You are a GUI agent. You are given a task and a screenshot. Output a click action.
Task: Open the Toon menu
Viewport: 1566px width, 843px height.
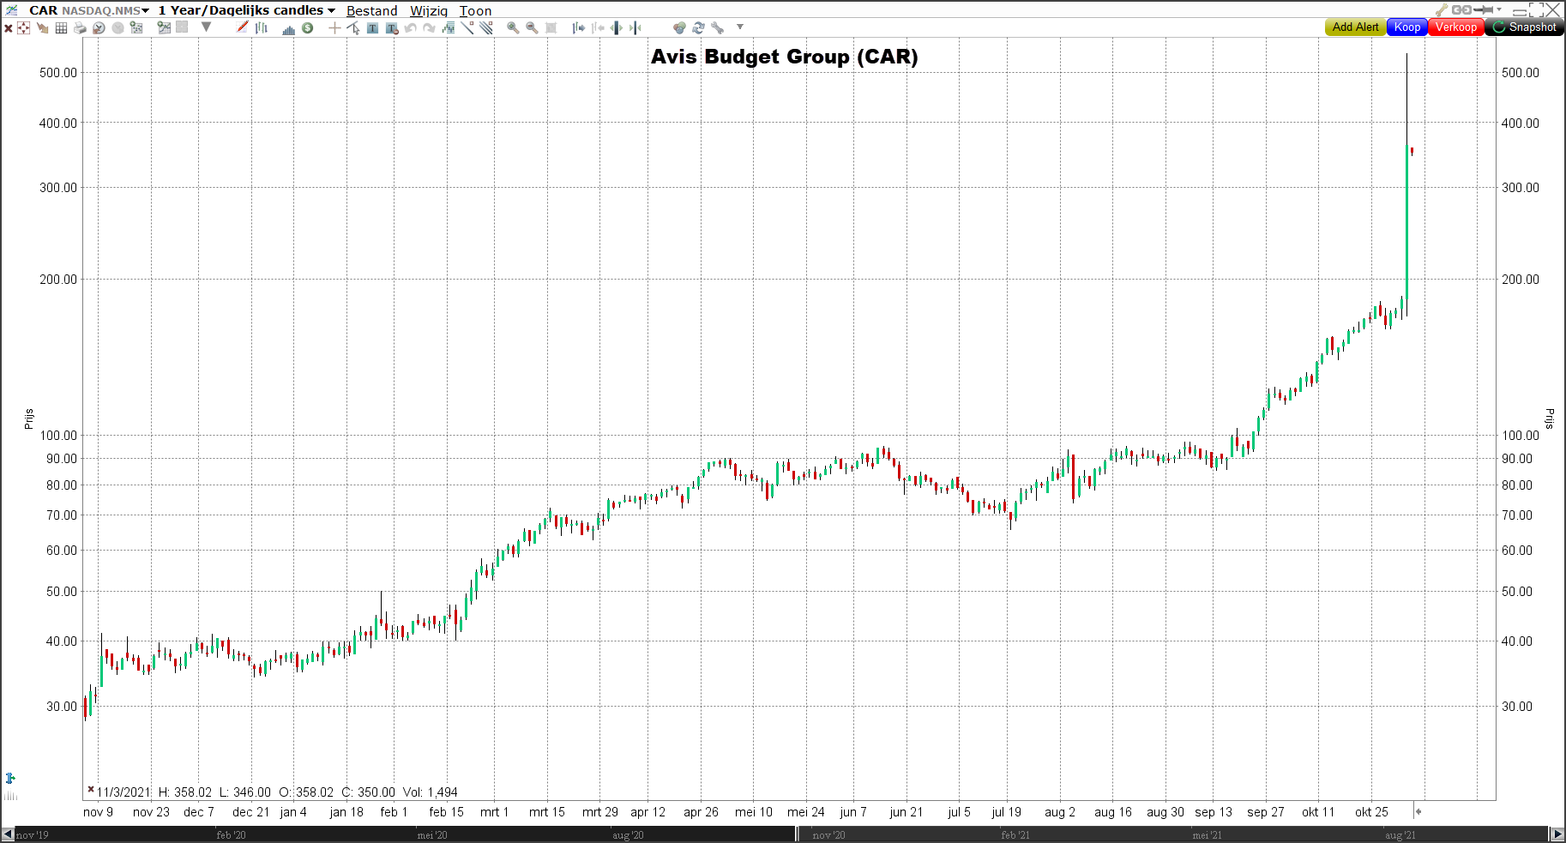pos(475,11)
